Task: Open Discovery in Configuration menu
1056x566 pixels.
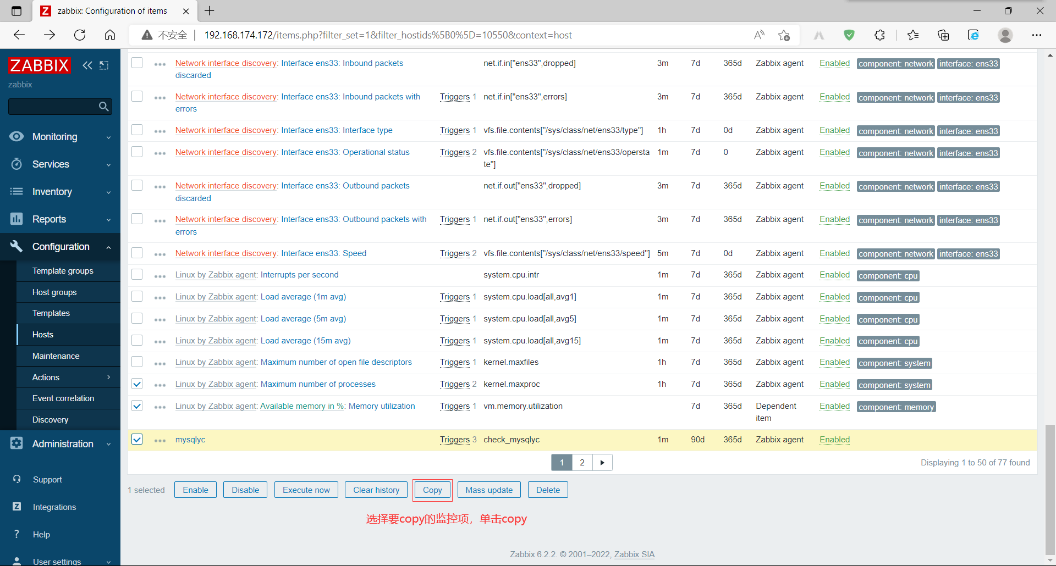Action: pos(51,419)
